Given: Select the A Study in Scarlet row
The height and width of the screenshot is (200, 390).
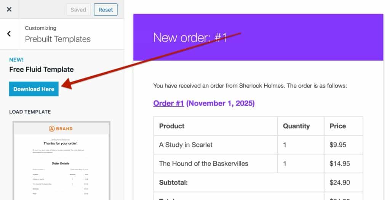Looking at the screenshot, I should [186, 145].
